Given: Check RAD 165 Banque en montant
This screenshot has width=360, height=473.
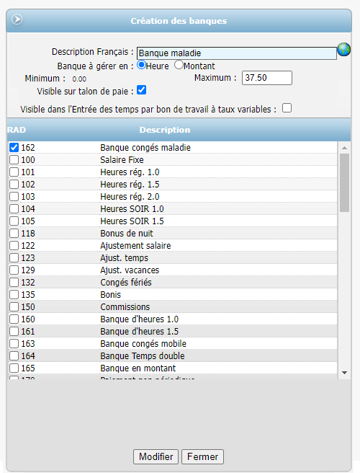Looking at the screenshot, I should click(14, 368).
